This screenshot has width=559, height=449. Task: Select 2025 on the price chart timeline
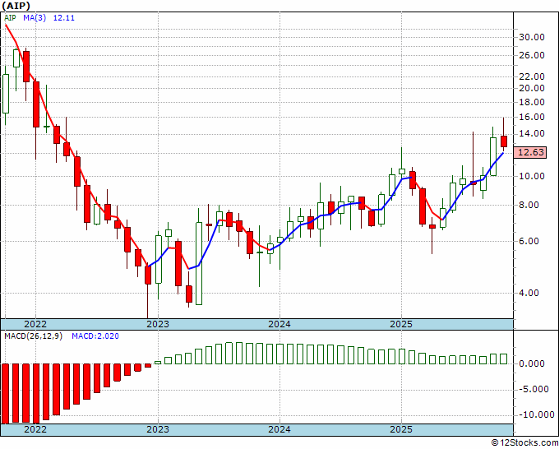[401, 324]
